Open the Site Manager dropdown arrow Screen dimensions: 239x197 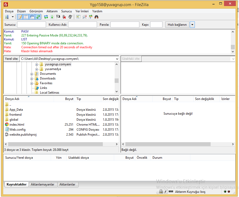click(x=13, y=17)
